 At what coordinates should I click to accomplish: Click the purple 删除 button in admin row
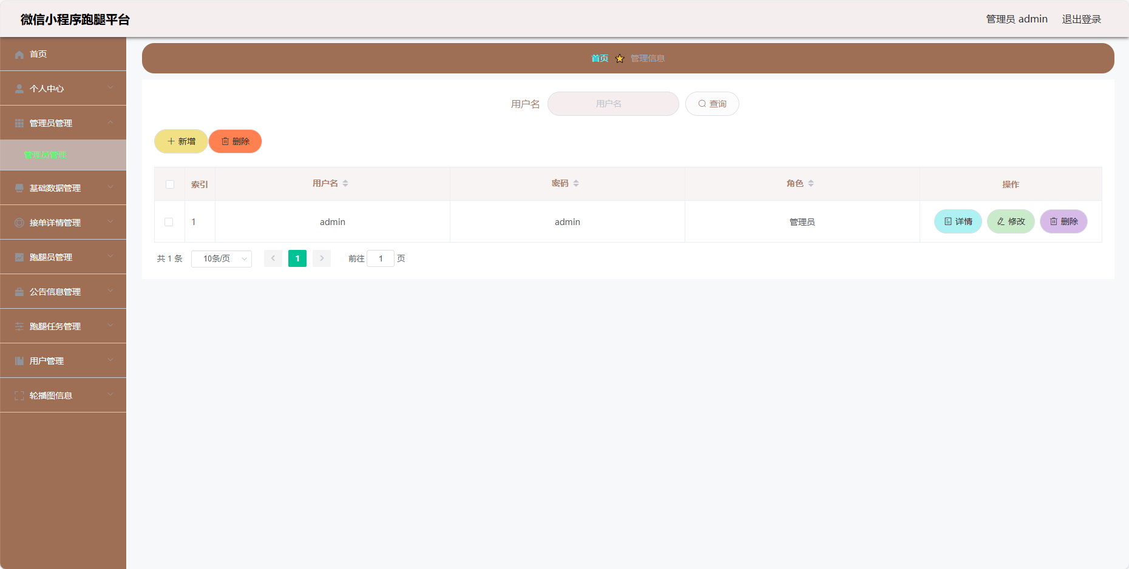1064,221
